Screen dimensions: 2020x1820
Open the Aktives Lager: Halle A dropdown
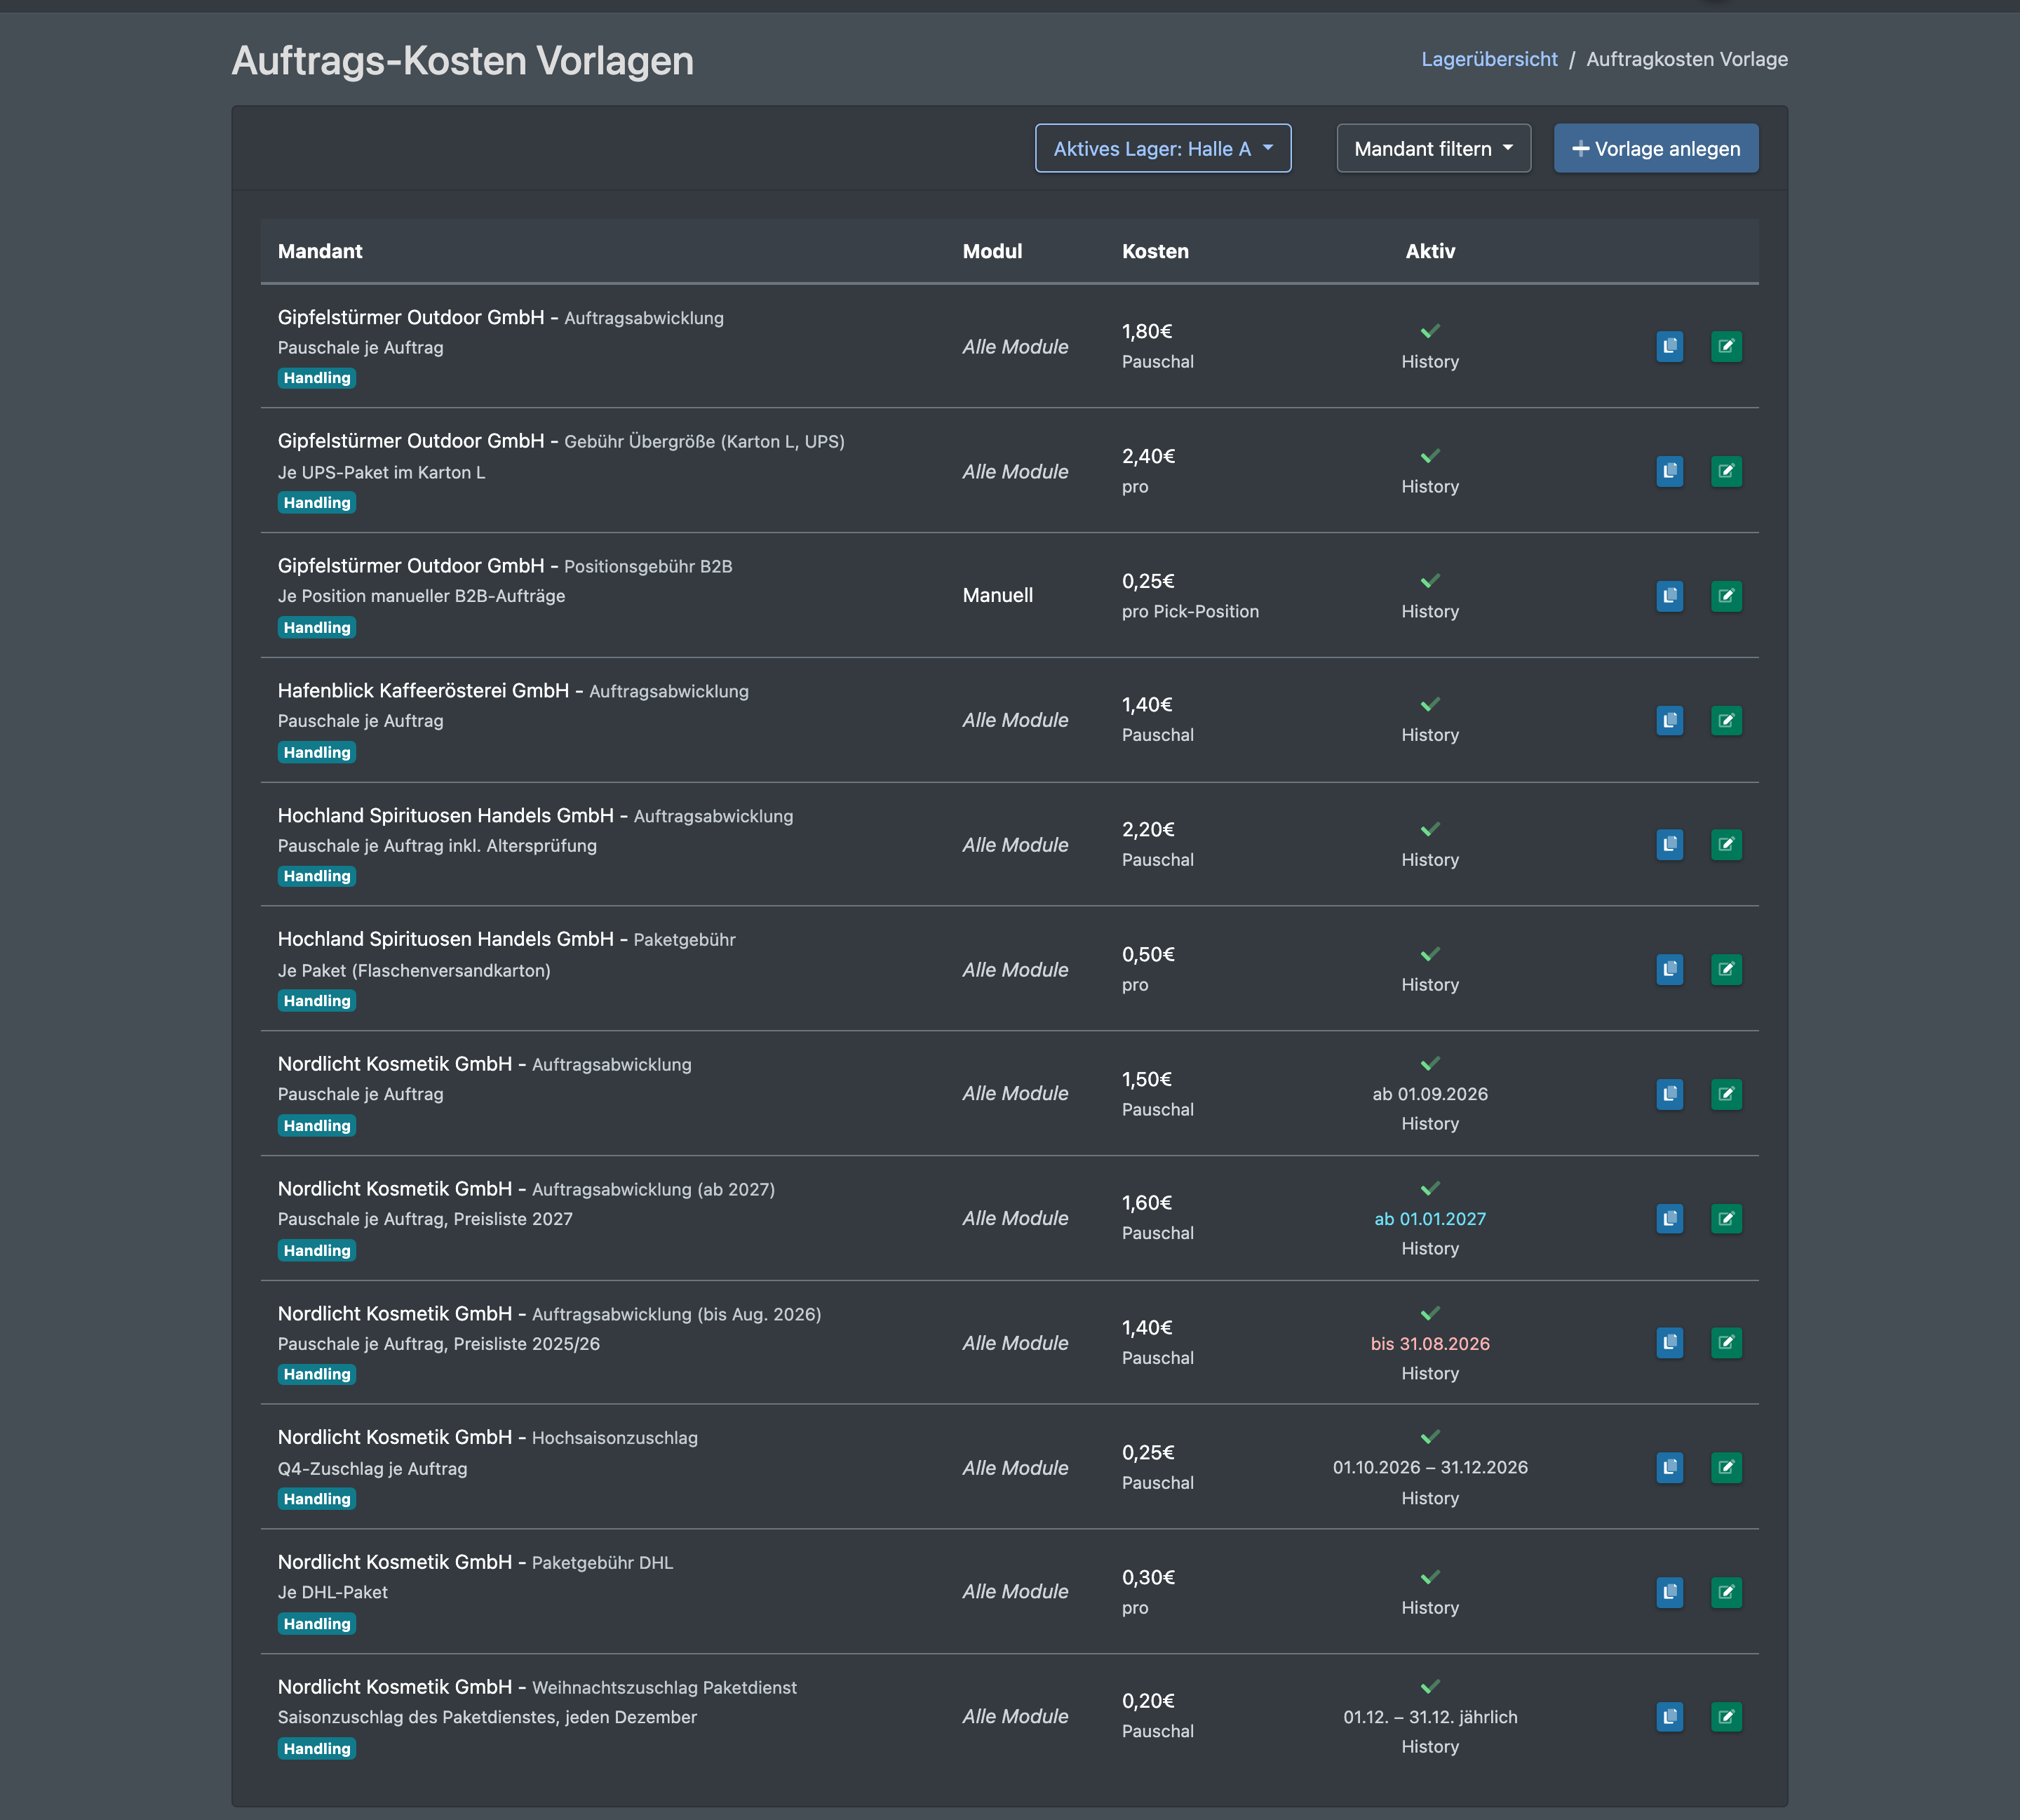(x=1162, y=148)
